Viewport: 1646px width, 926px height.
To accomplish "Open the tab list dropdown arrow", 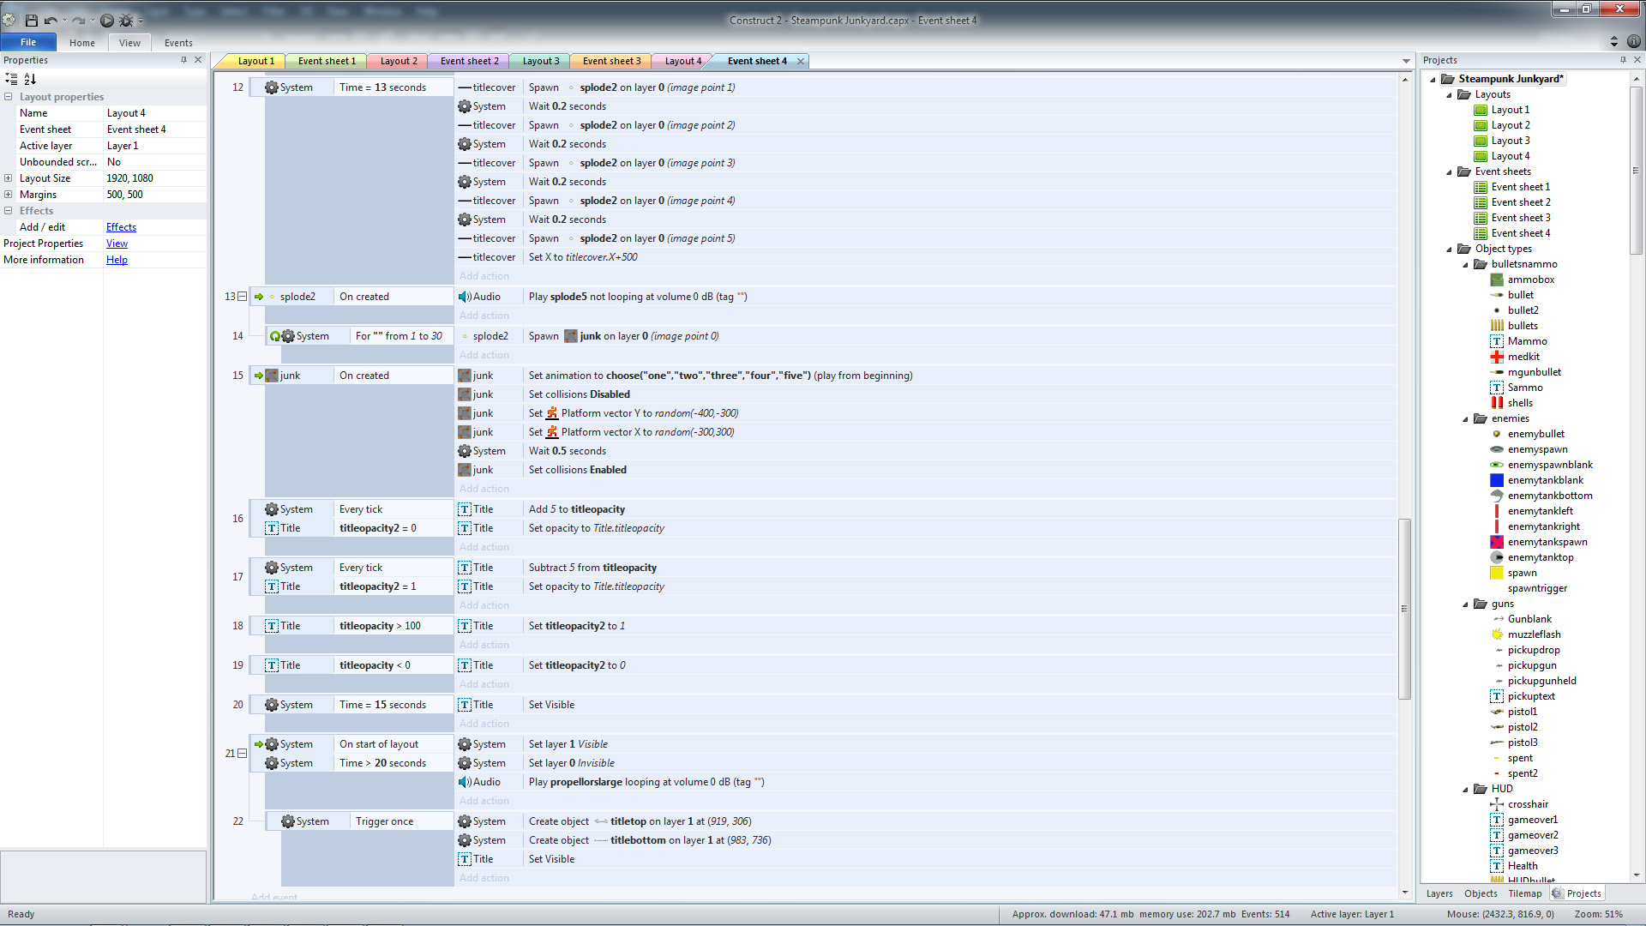I will coord(1406,62).
